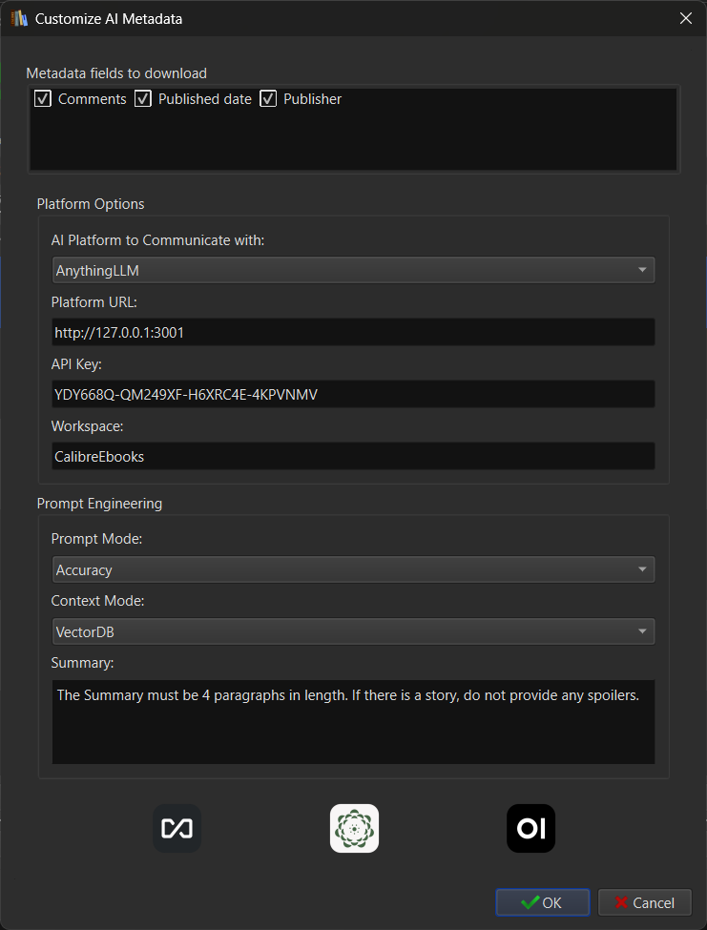Screen dimensions: 707x930
Task: Click the 'AI Platform to Communicate with:' label
Action: pyautogui.click(x=157, y=240)
